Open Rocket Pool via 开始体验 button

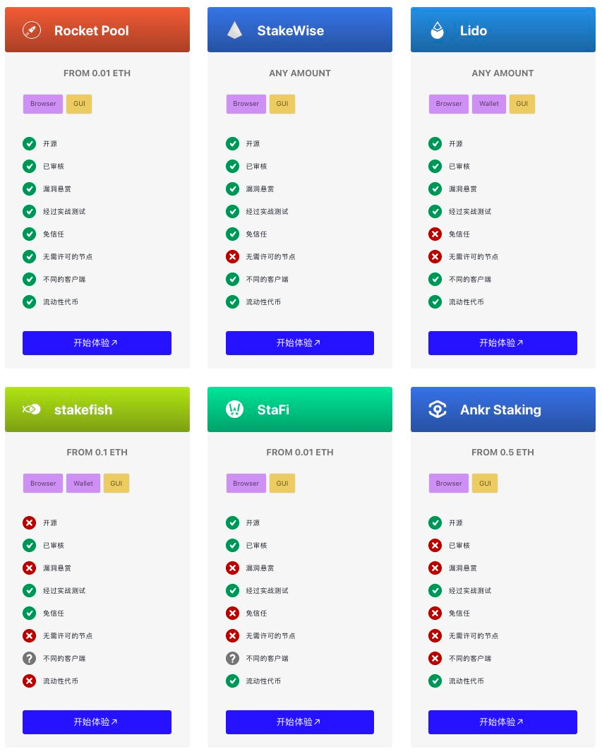point(97,343)
